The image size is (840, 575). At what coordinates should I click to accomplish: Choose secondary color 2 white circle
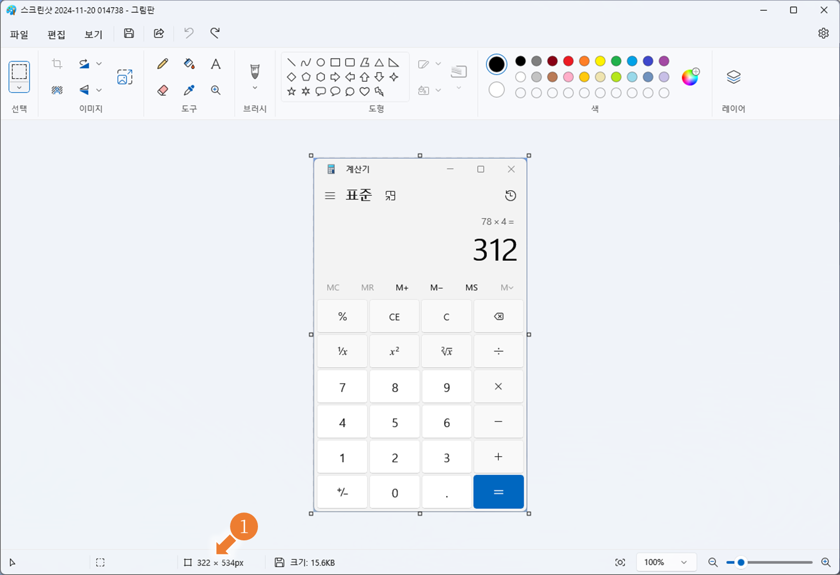[497, 90]
